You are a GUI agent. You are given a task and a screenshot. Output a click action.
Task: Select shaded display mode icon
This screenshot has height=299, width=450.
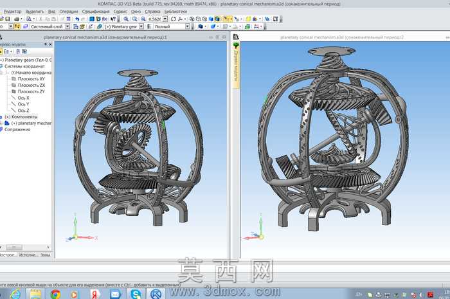pyautogui.click(x=211, y=19)
